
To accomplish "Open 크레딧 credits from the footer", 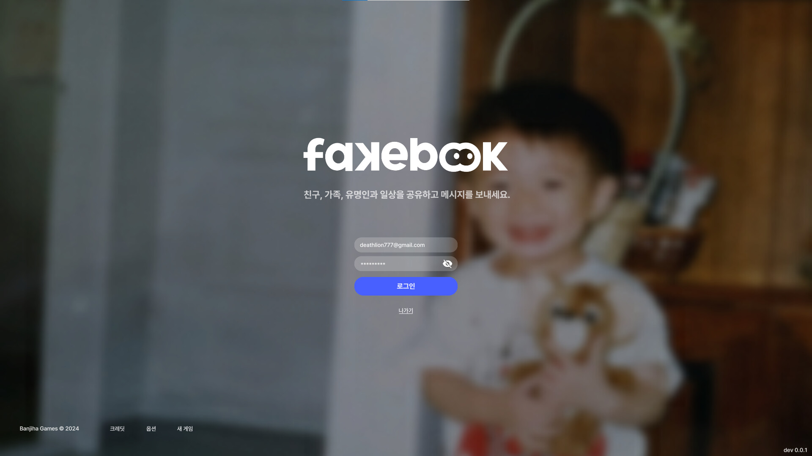I will coord(117,429).
